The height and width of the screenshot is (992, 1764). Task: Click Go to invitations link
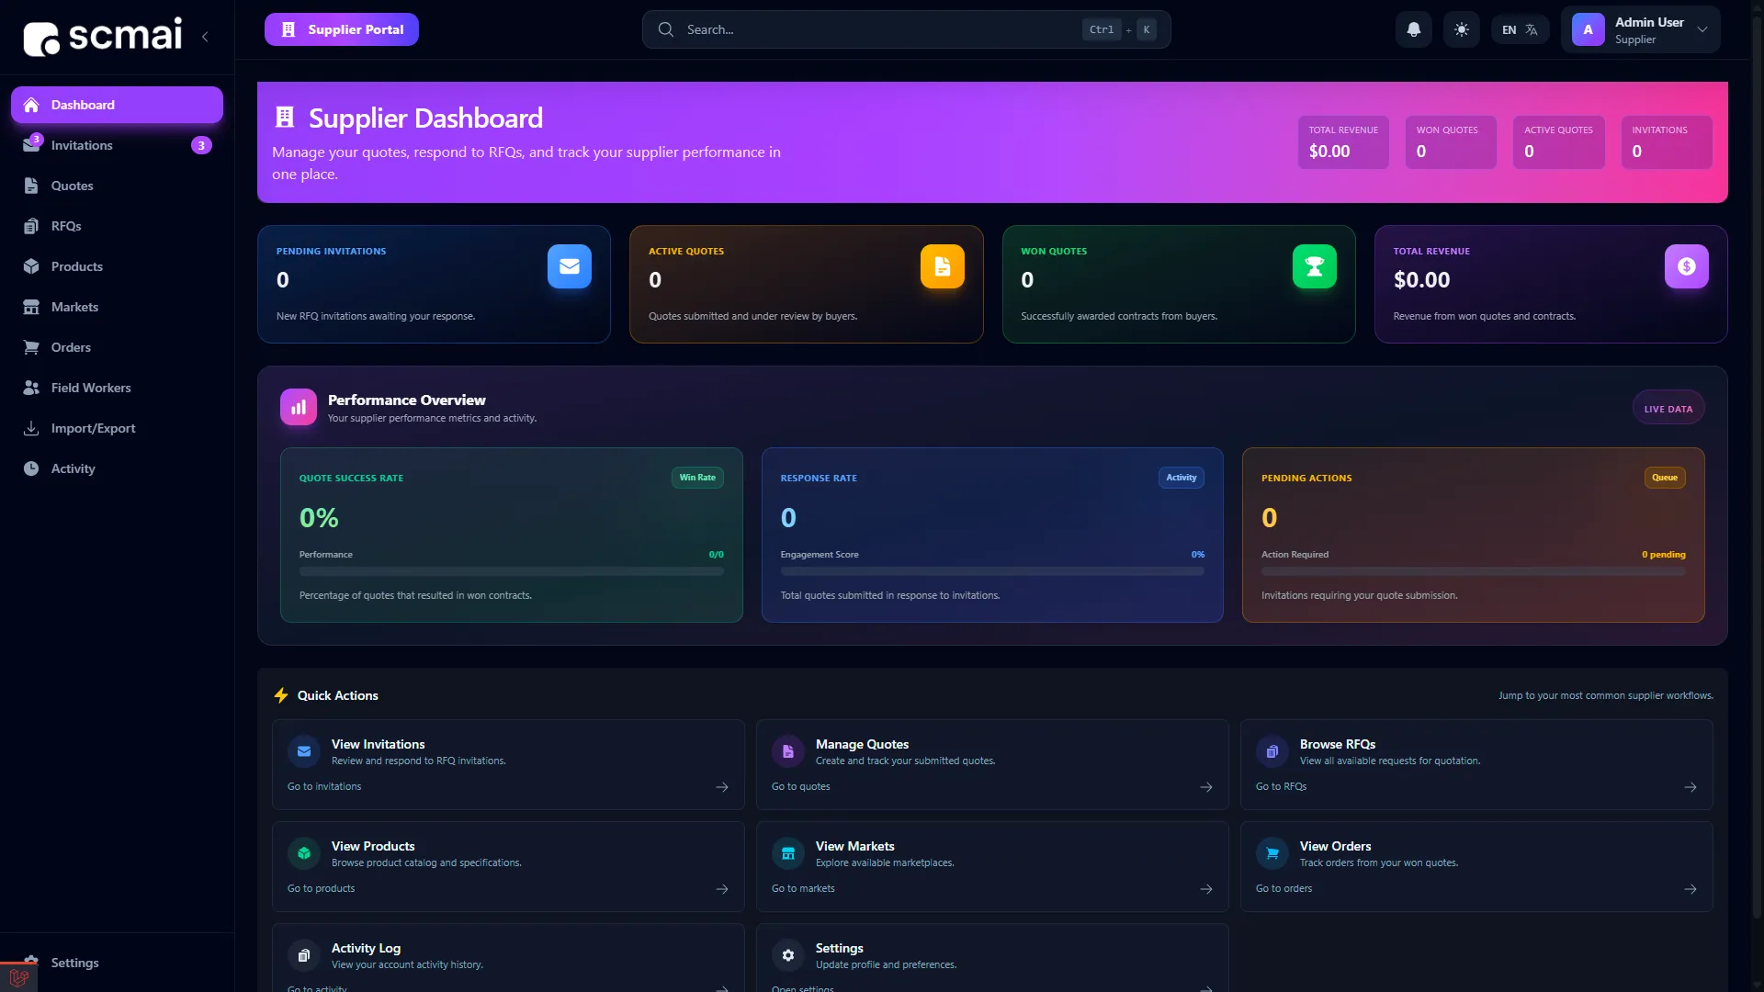324,787
